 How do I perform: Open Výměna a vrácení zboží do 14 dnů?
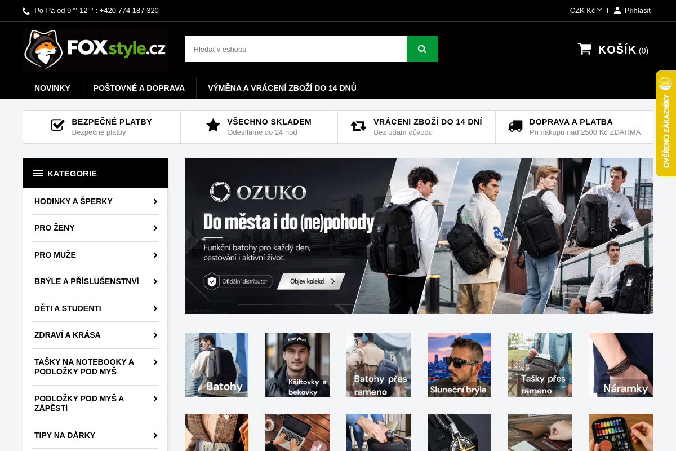click(x=282, y=88)
